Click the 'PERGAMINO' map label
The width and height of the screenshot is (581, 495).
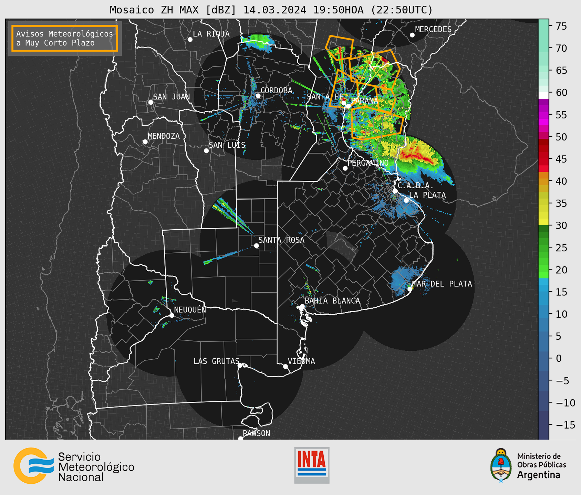click(368, 163)
